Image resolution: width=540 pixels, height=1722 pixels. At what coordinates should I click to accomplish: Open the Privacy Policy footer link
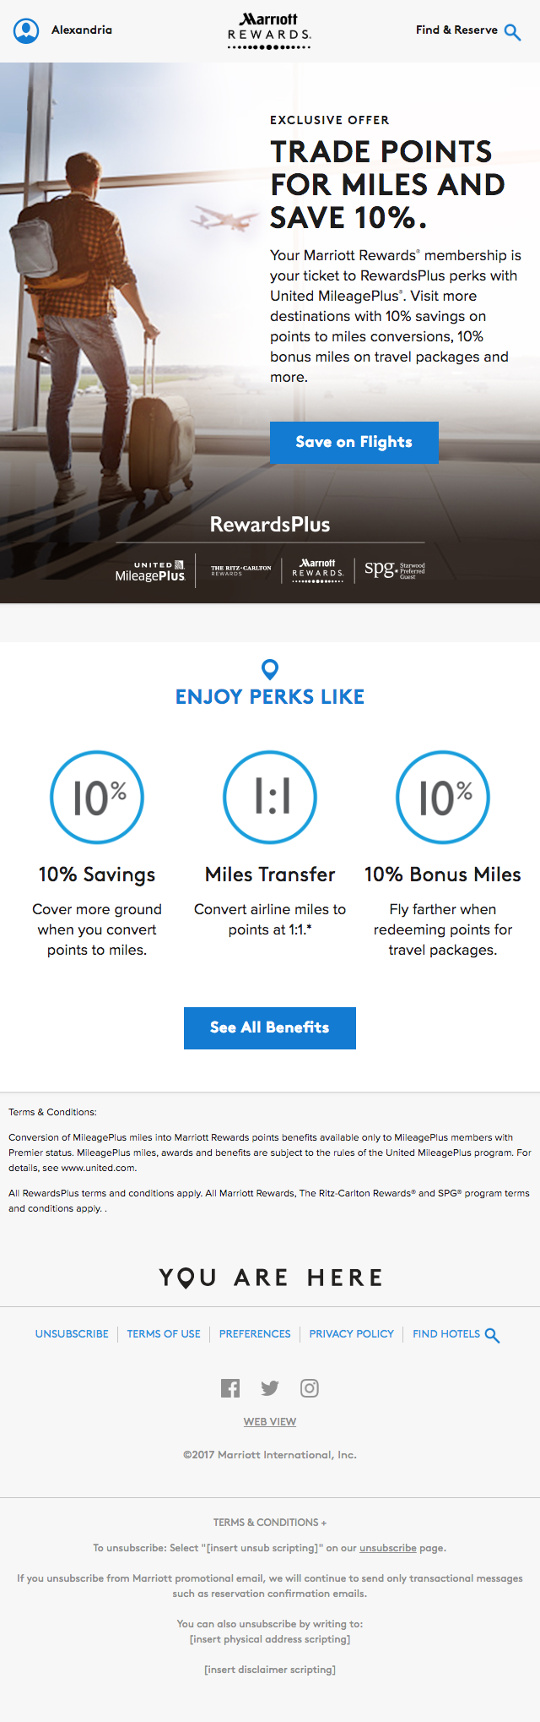tap(351, 1333)
